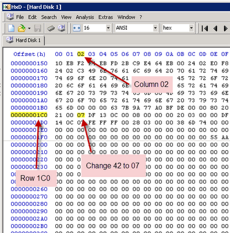Click the 07 column header
Viewport: 230px width, 233px height.
[x=136, y=54]
